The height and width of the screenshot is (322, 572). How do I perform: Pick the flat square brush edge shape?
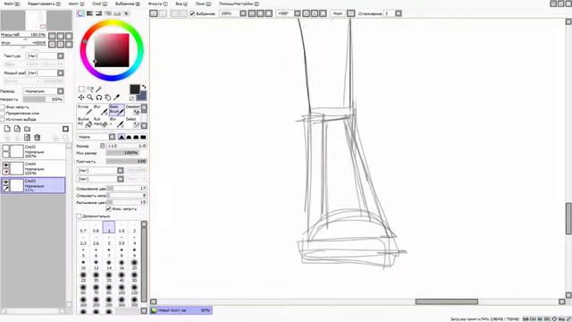(143, 137)
